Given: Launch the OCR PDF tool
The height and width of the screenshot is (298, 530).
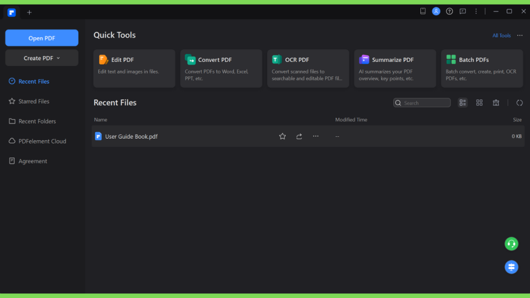Looking at the screenshot, I should [308, 69].
